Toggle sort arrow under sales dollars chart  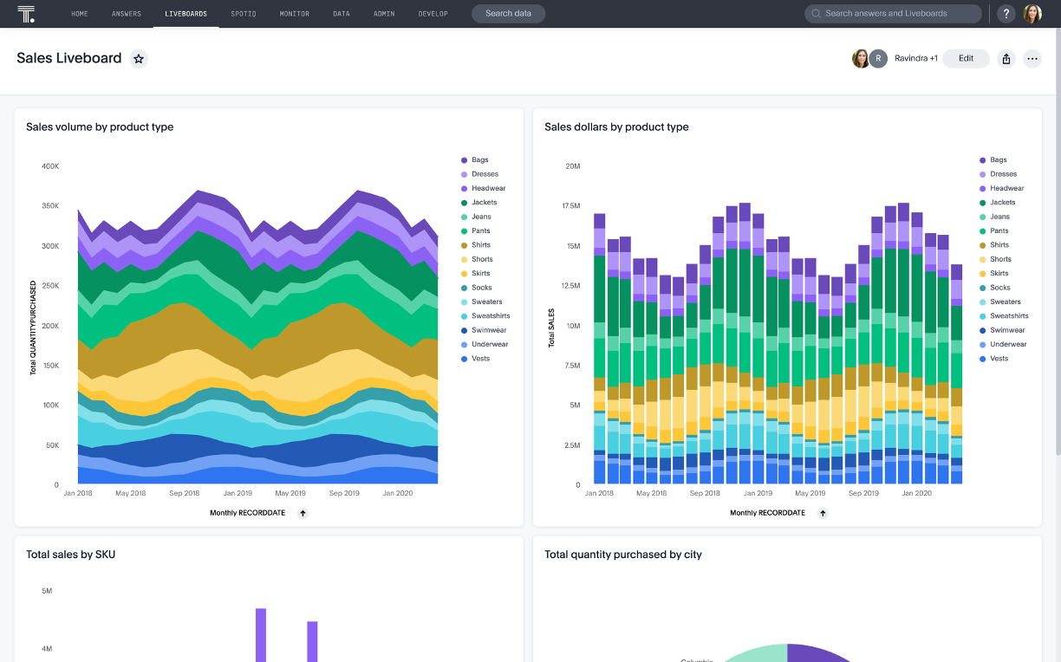(823, 513)
